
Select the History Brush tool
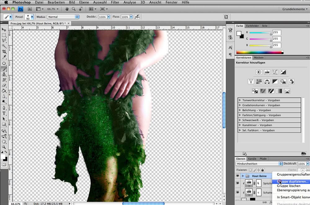pyautogui.click(x=4, y=80)
